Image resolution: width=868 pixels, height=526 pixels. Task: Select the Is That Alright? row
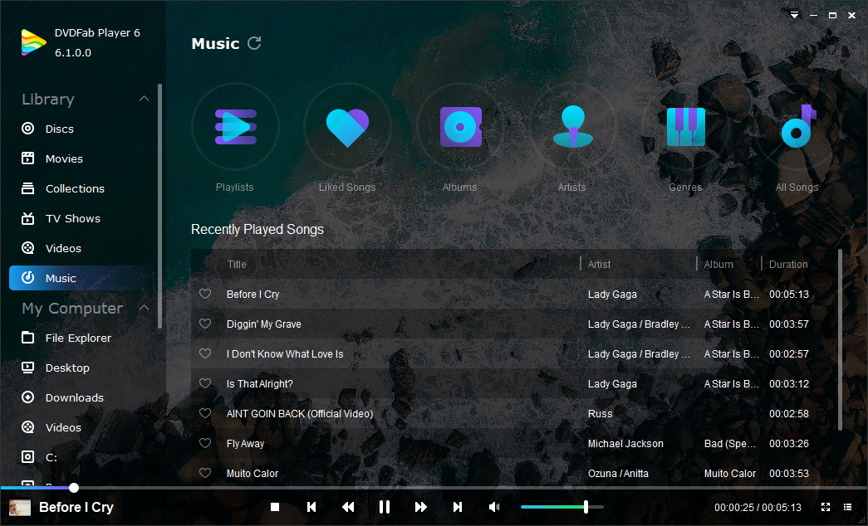click(x=513, y=383)
